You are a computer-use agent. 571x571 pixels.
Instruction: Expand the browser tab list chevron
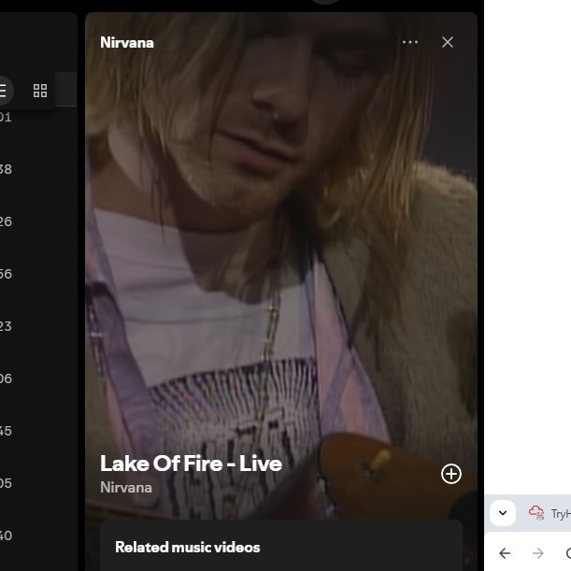click(503, 513)
